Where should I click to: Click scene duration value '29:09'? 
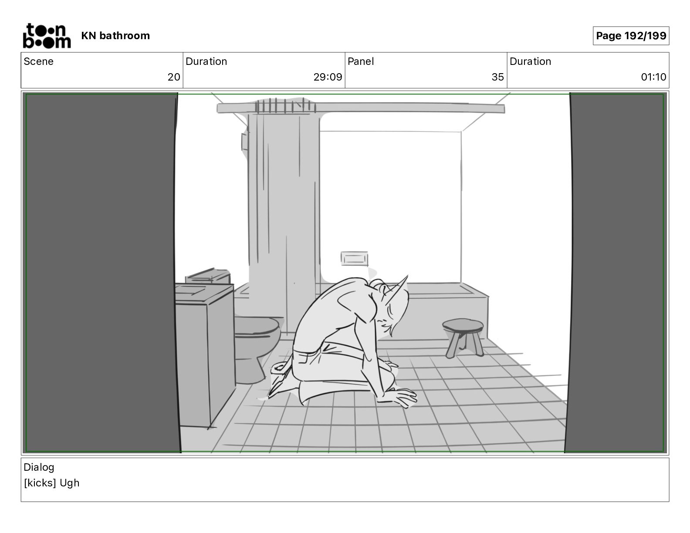click(328, 77)
